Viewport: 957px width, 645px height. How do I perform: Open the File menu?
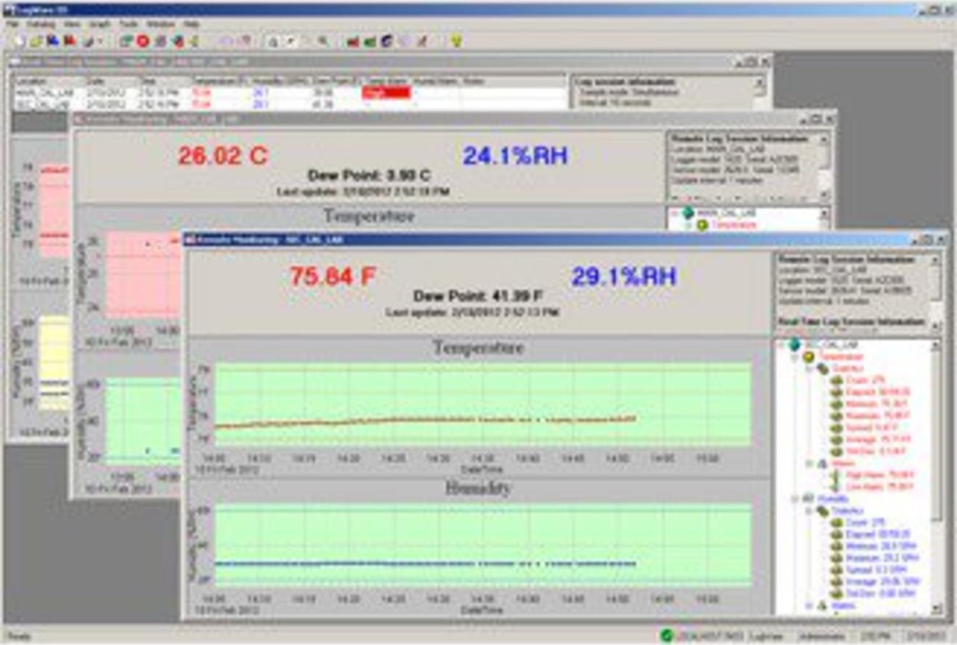coord(13,24)
